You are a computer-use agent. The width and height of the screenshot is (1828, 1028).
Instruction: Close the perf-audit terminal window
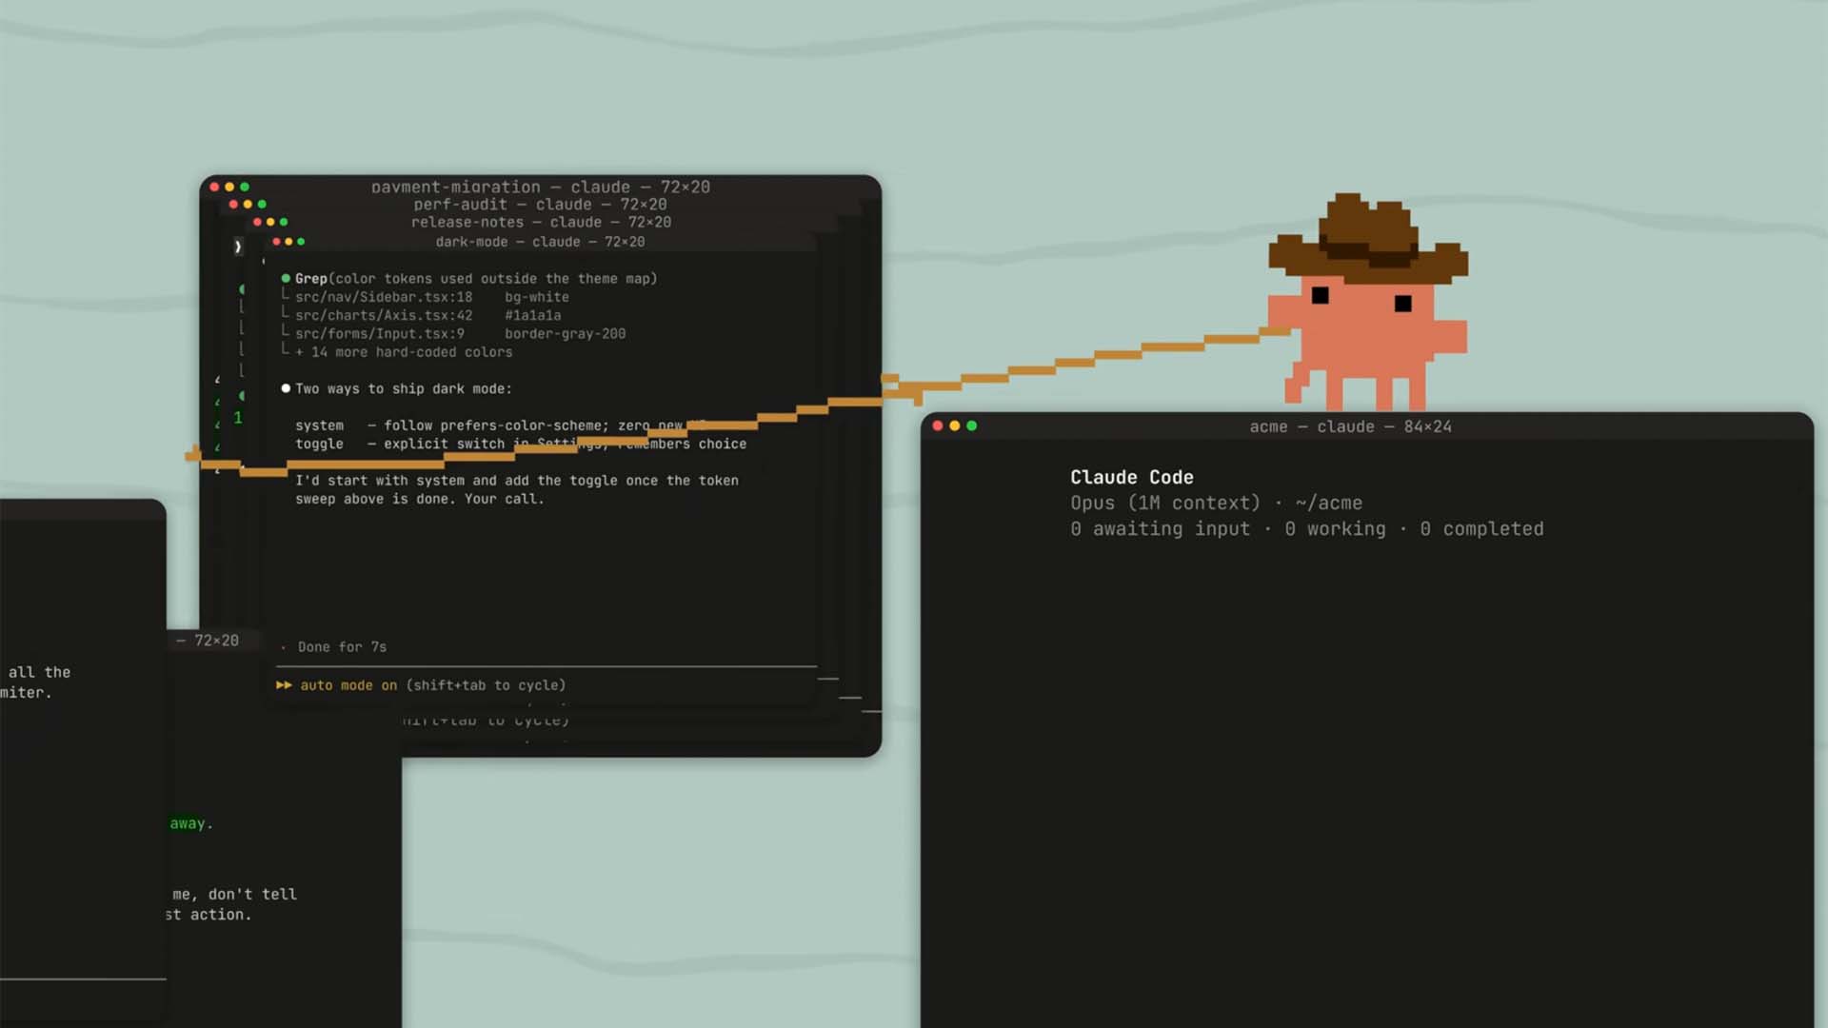click(233, 204)
